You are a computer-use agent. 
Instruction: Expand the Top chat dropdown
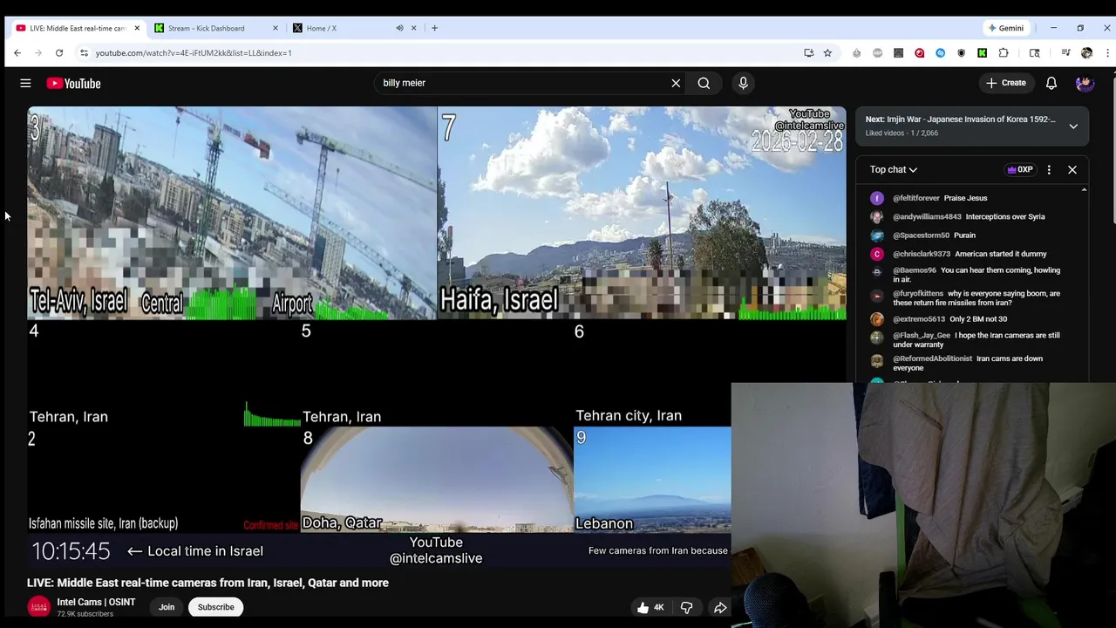(x=894, y=170)
